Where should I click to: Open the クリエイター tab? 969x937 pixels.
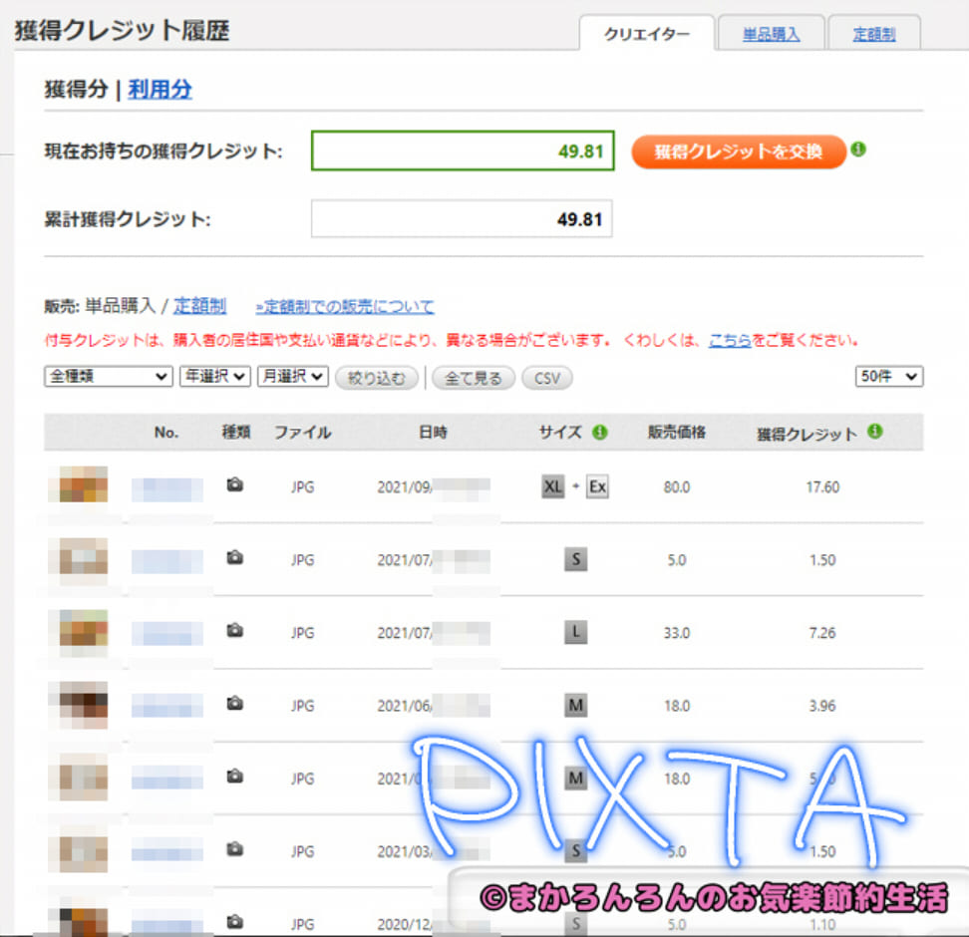pyautogui.click(x=646, y=33)
